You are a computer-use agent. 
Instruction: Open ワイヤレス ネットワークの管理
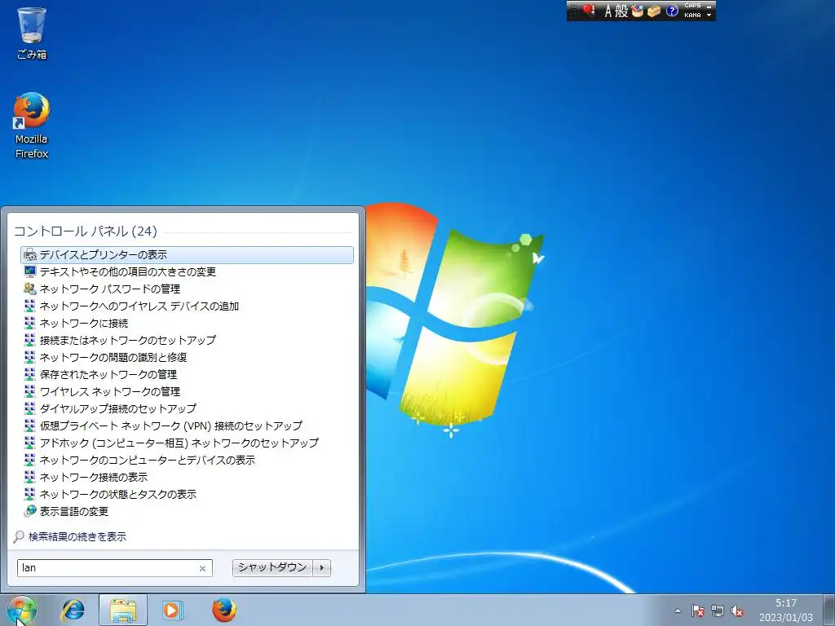point(187,392)
